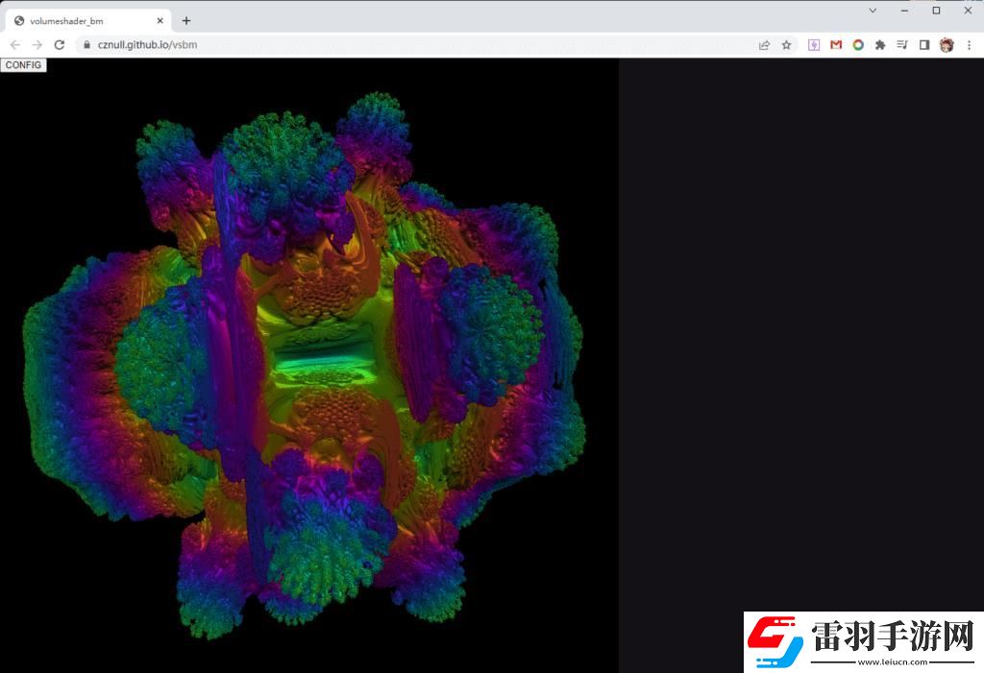Viewport: 984px width, 673px height.
Task: Open the CONFIG panel on the page
Action: click(23, 64)
